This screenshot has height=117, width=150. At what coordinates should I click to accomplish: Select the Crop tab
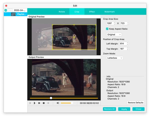pos(77,12)
